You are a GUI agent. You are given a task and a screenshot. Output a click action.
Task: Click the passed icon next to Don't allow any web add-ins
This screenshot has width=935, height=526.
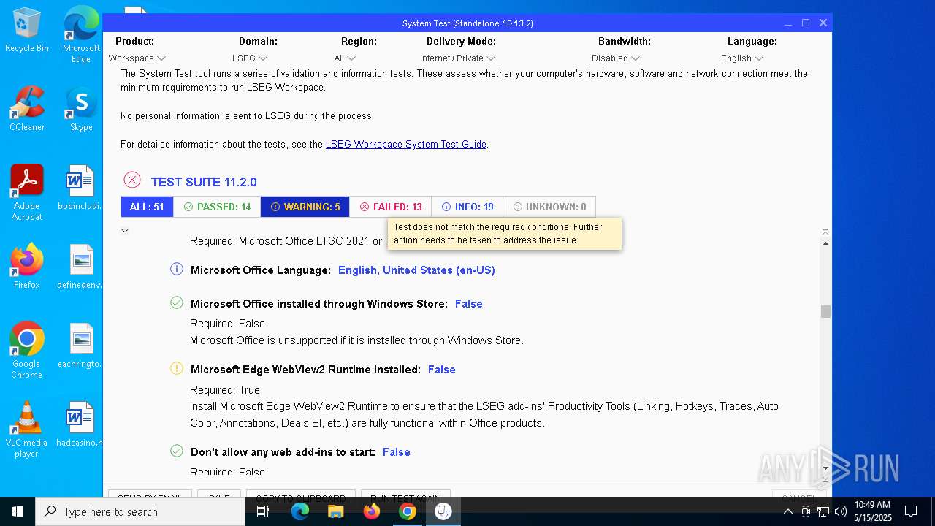[177, 451]
